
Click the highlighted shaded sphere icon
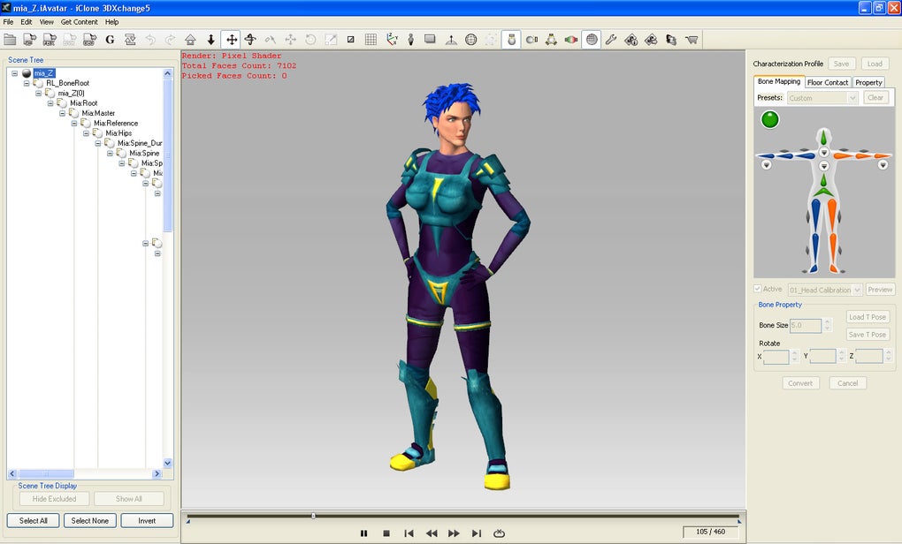[x=592, y=40]
